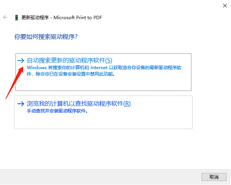Click the blue arrow beside 自动搜索更新的驱动程序软件

coord(21,61)
